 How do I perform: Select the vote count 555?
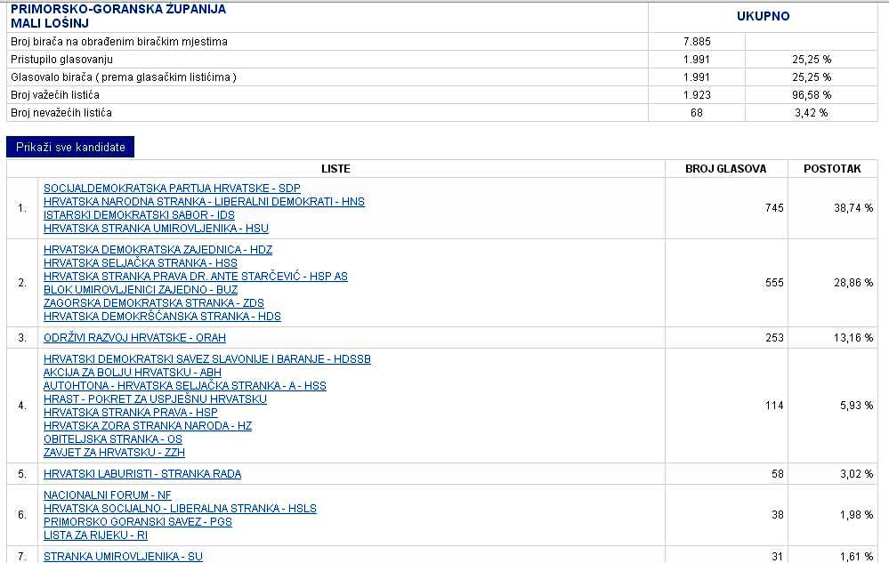click(x=774, y=283)
